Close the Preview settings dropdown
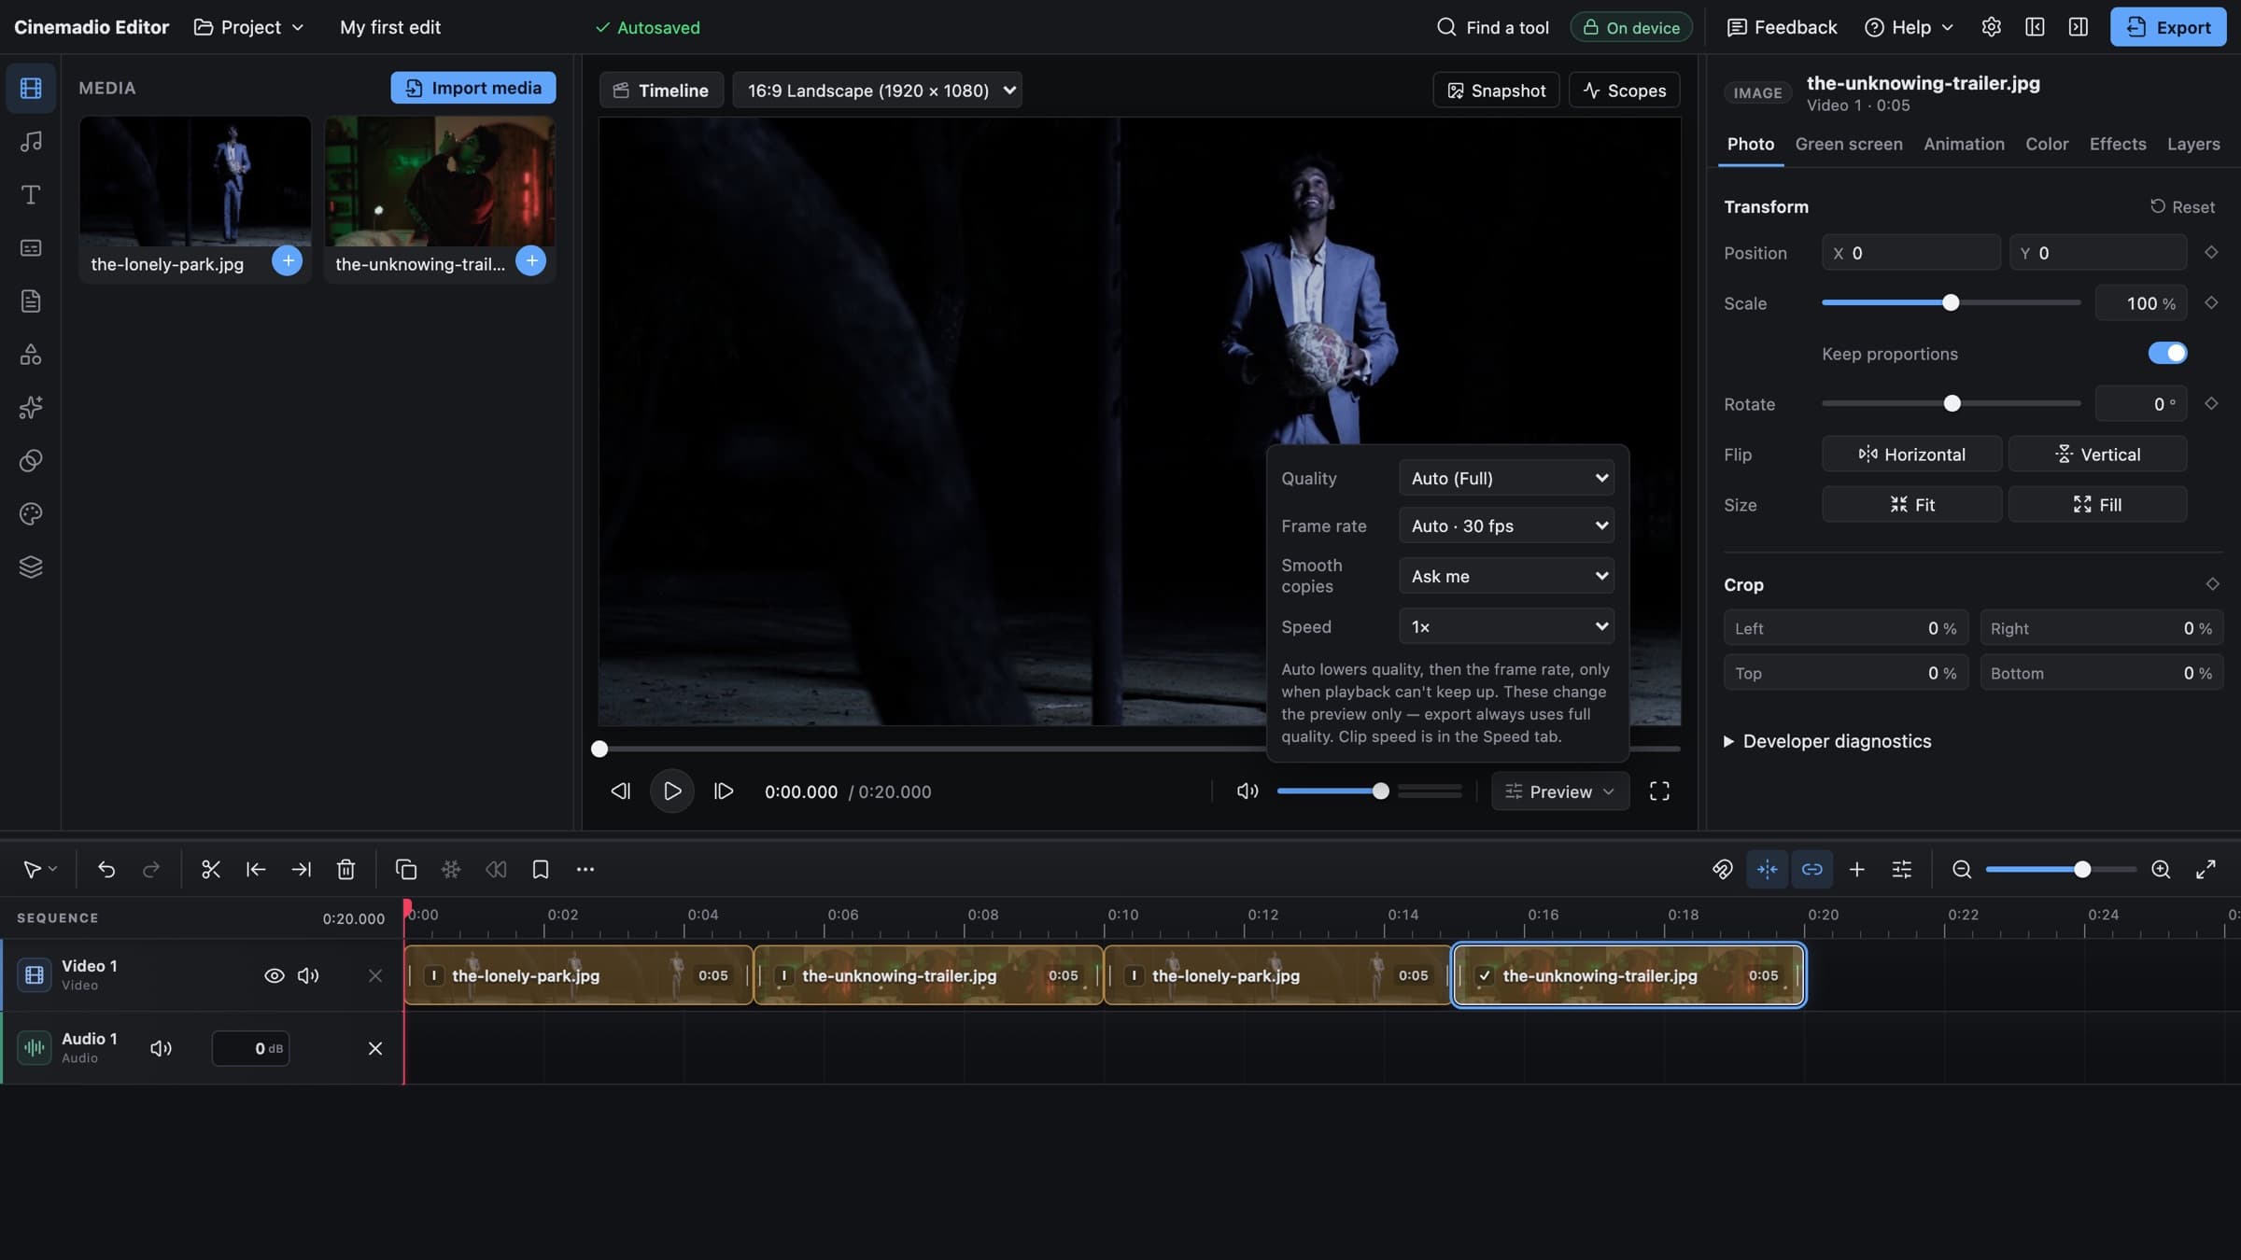The image size is (2241, 1260). pos(1560,791)
